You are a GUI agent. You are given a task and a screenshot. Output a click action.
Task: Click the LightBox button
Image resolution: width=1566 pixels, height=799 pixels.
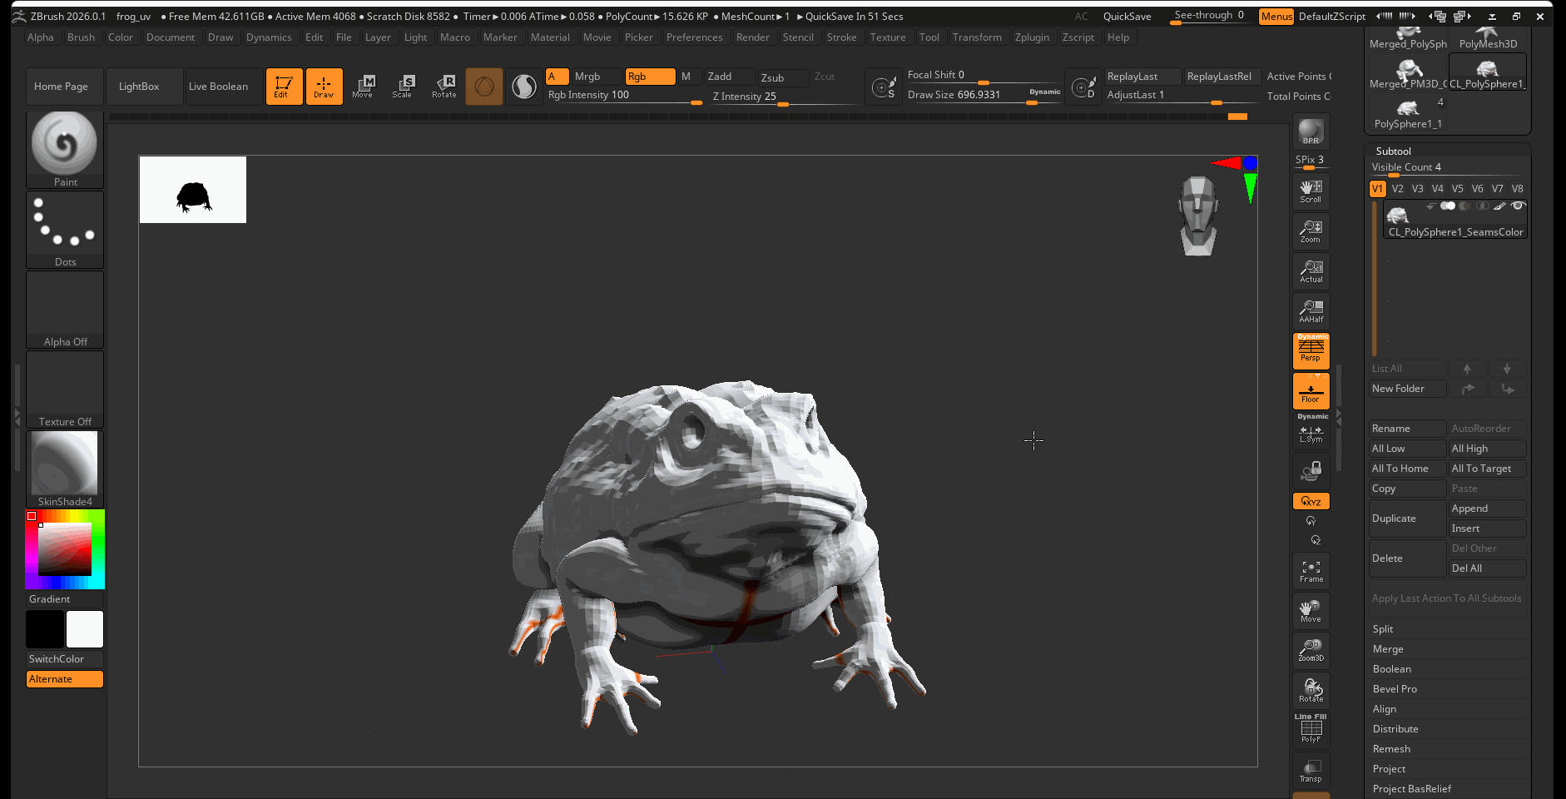tap(139, 87)
